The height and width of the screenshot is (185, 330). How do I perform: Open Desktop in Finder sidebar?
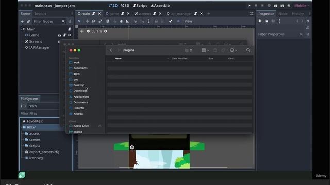coord(79,85)
